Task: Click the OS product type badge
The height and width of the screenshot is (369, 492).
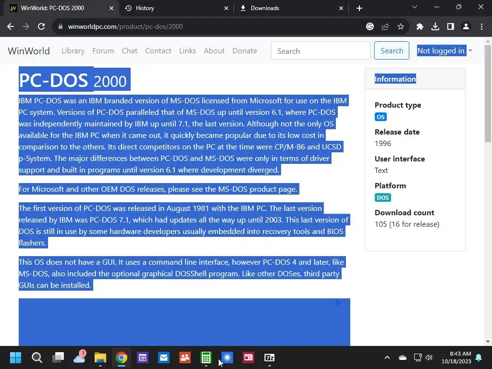Action: (x=381, y=117)
